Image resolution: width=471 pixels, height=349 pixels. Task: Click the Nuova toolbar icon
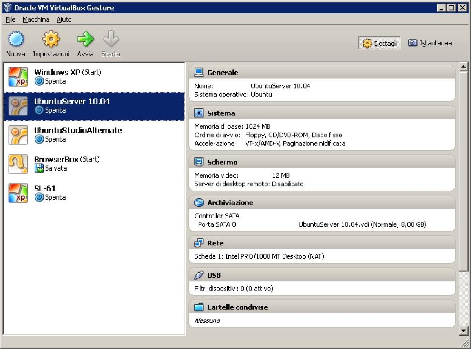(x=16, y=39)
